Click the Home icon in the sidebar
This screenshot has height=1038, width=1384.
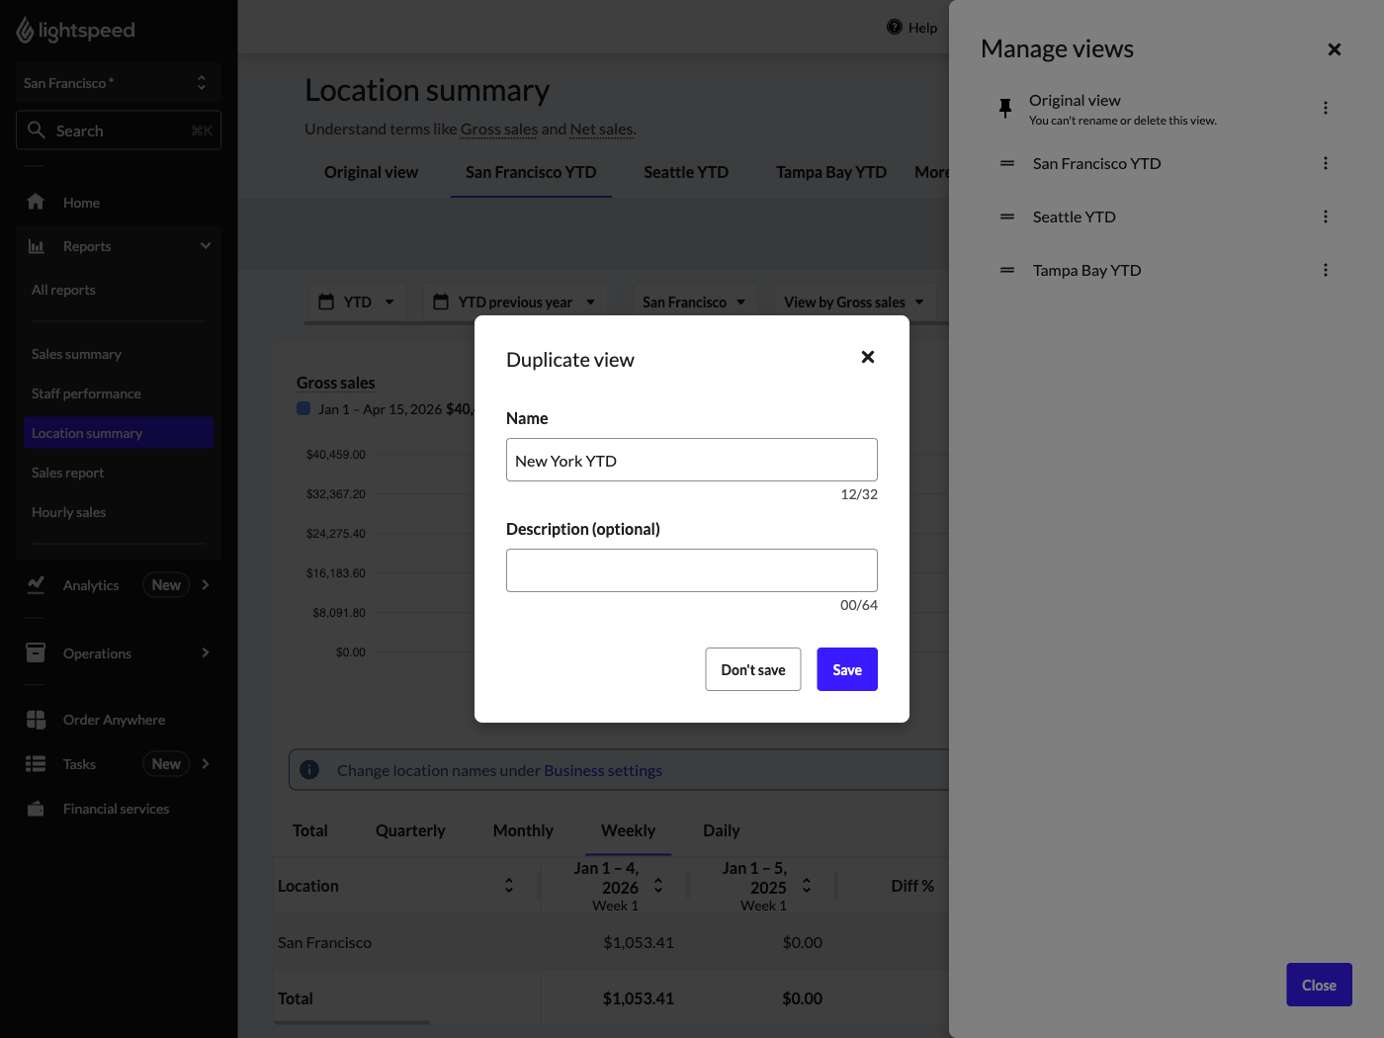(36, 203)
